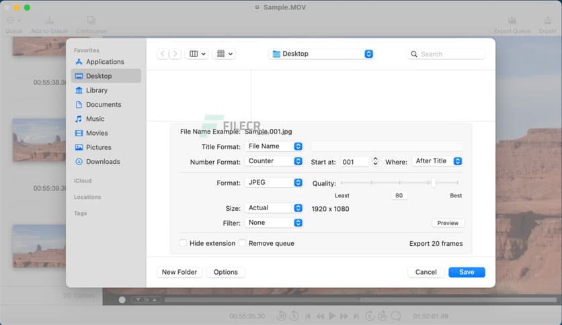562x325 pixels.
Task: Select Library in the sidebar
Action: point(96,91)
